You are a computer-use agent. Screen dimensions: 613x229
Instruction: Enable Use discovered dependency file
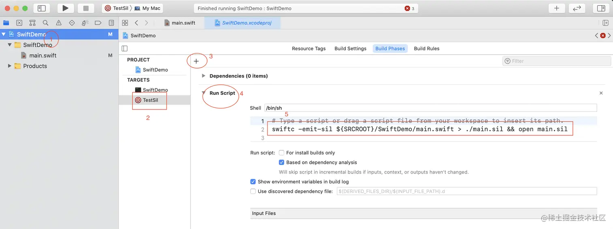(253, 191)
